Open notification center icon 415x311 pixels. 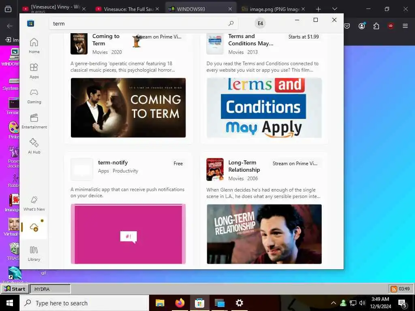[402, 303]
